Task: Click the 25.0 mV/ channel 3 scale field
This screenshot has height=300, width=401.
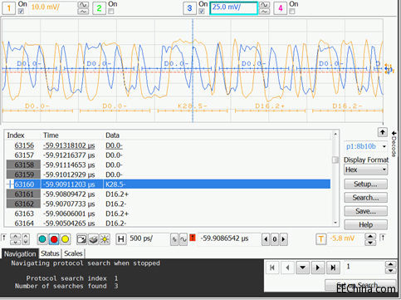Action: [x=234, y=8]
